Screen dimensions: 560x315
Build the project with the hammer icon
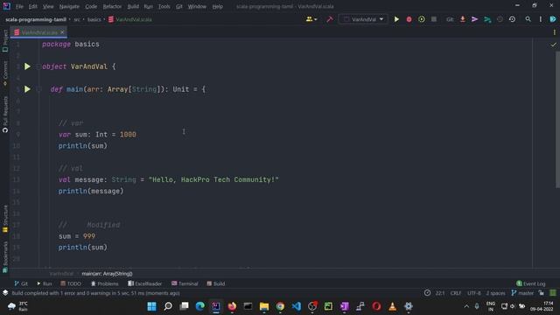pyautogui.click(x=330, y=19)
